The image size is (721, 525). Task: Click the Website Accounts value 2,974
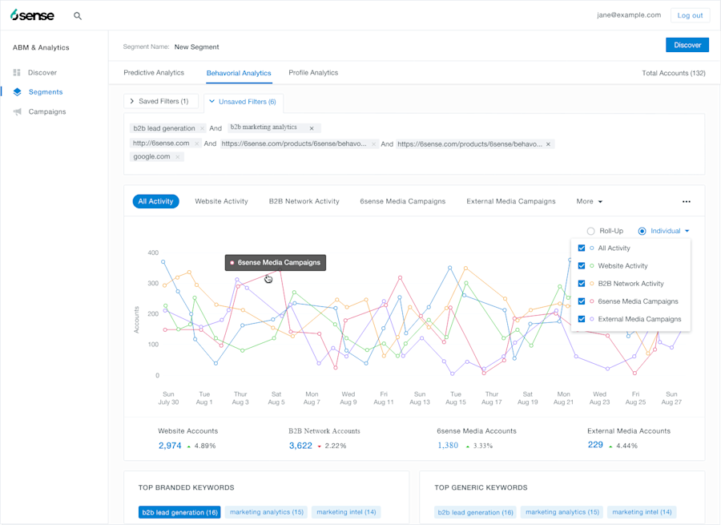170,446
